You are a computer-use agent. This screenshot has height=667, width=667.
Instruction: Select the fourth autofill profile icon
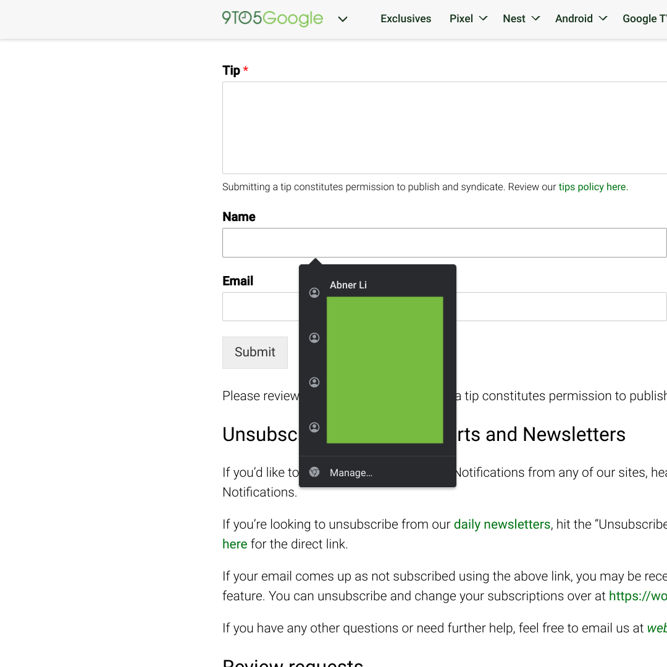(314, 427)
